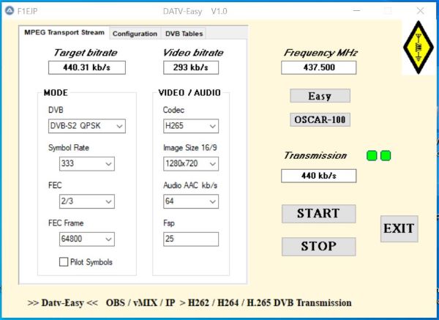
Task: Click the START button
Action: (x=318, y=214)
